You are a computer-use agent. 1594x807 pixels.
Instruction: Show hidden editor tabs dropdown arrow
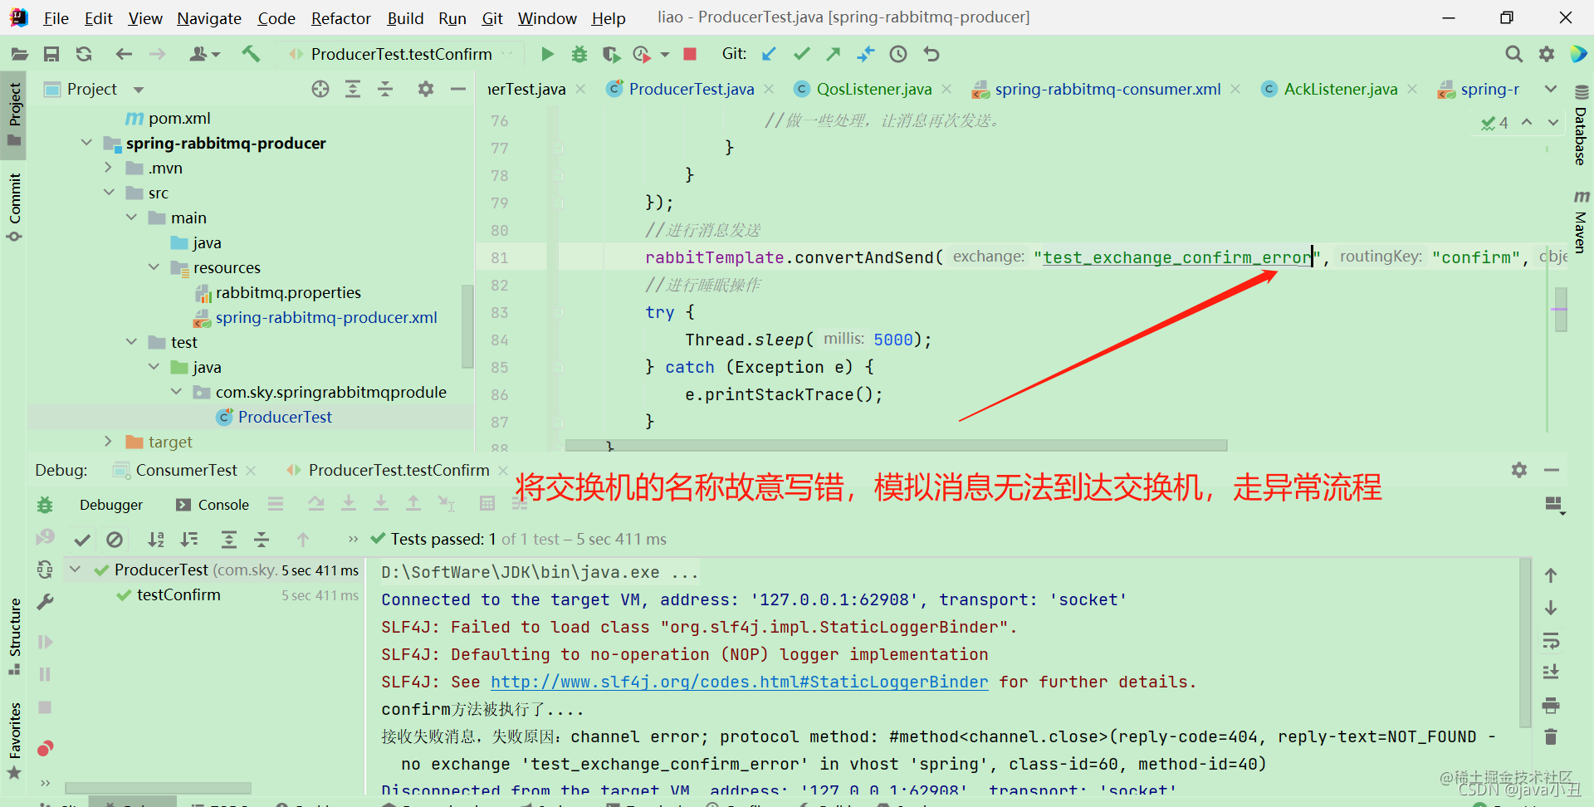pyautogui.click(x=1551, y=89)
